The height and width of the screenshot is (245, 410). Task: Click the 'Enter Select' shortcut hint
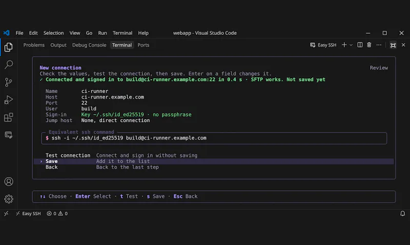(x=93, y=196)
